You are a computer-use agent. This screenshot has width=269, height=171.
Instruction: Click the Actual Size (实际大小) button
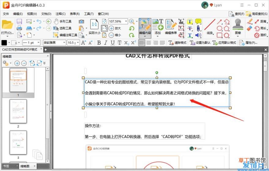pyautogui.click(x=94, y=27)
